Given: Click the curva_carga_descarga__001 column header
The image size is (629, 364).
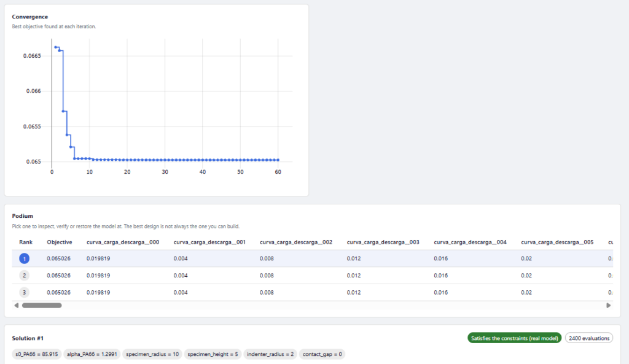Looking at the screenshot, I should [x=209, y=242].
